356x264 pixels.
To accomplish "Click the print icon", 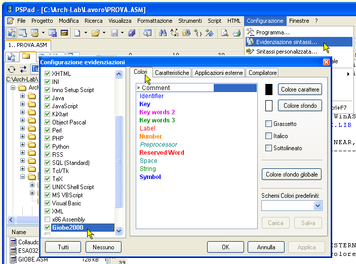I will (236, 33).
